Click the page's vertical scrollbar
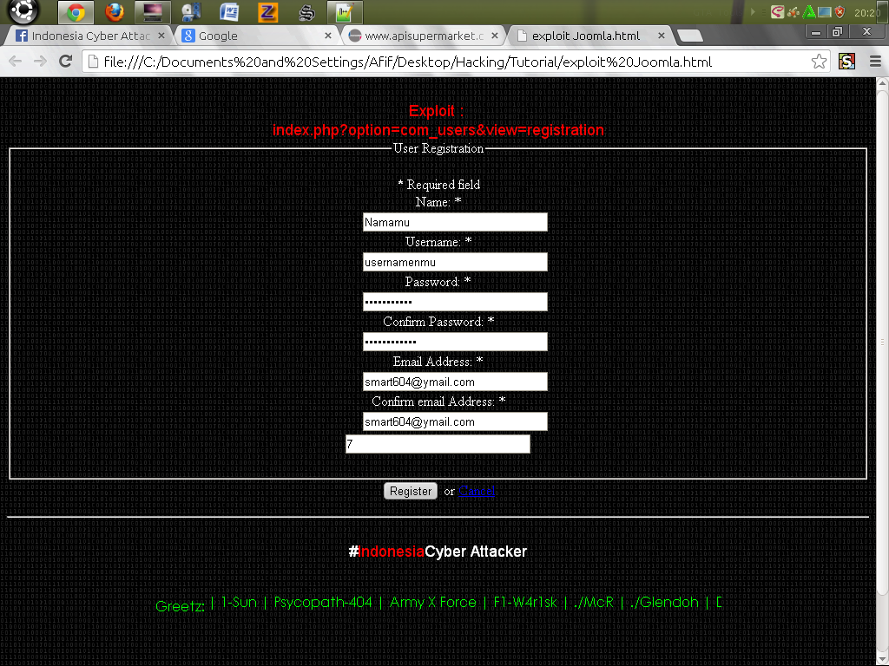The image size is (889, 666). pos(882,342)
